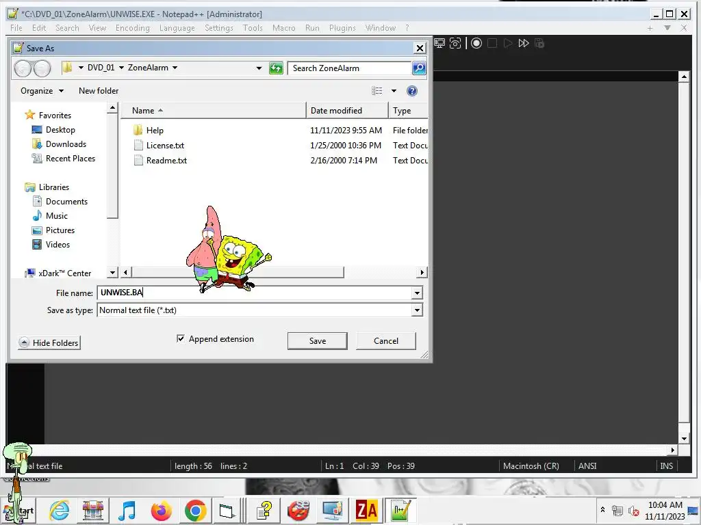701x525 pixels.
Task: Select License.txt in the file list
Action: click(x=159, y=146)
